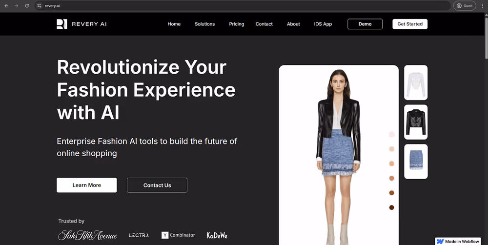This screenshot has width=488, height=245.
Task: Click the Demo button
Action: click(365, 24)
